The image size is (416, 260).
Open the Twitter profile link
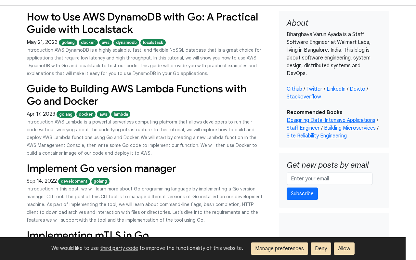tap(314, 89)
